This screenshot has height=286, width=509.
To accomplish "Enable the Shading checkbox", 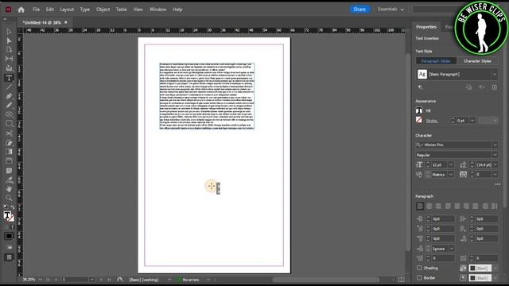I will pos(419,268).
